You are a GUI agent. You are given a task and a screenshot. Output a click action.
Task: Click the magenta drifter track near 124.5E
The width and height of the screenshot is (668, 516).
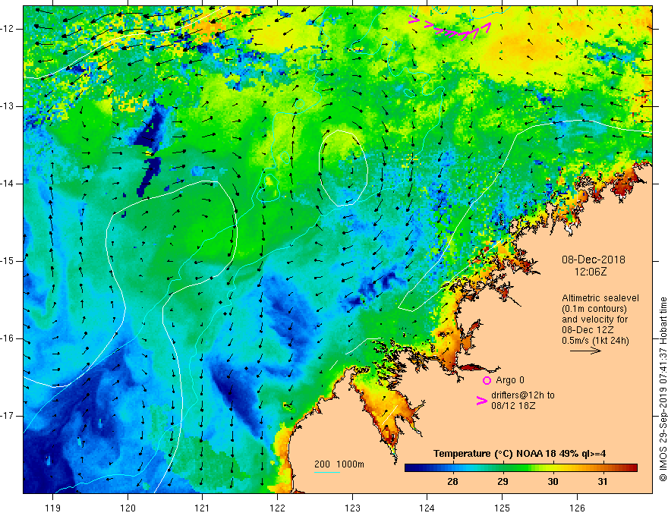(x=449, y=30)
